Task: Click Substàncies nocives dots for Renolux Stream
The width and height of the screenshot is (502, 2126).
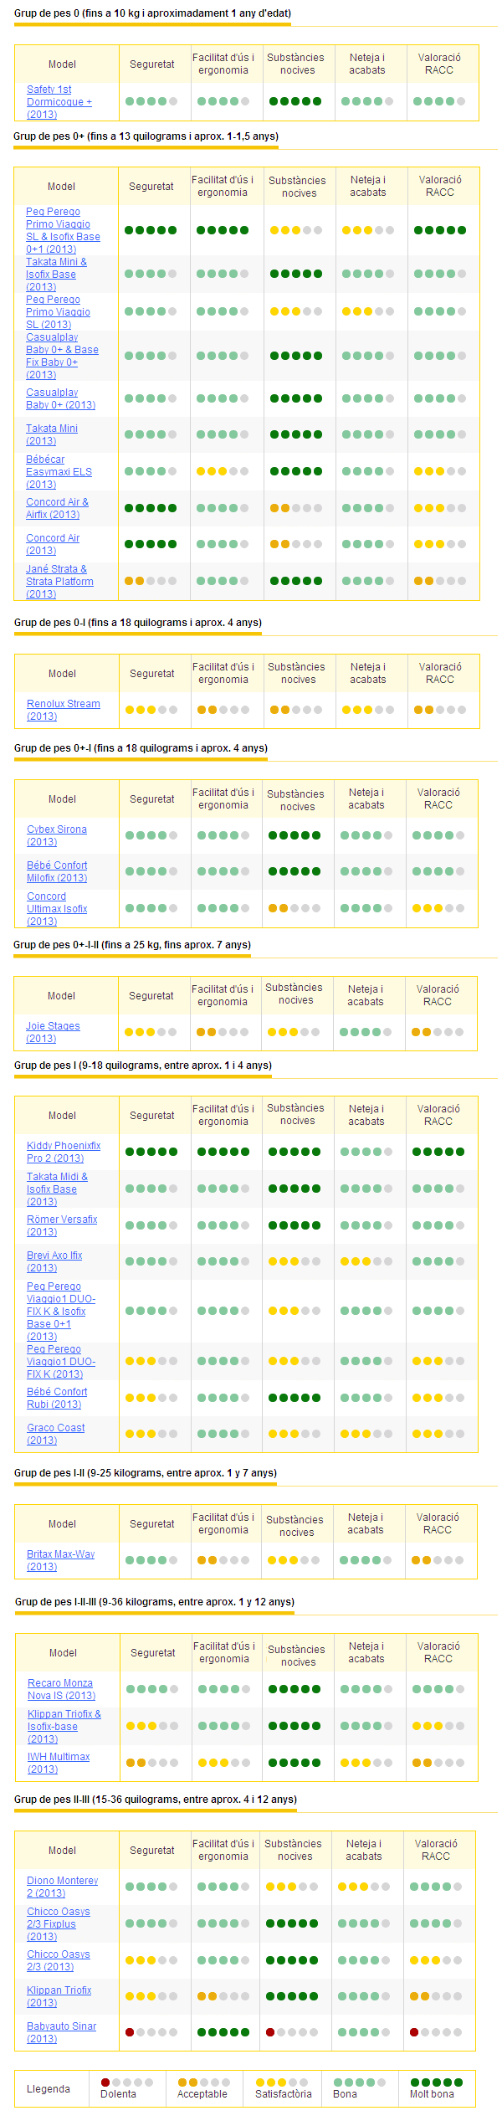Action: click(x=296, y=710)
